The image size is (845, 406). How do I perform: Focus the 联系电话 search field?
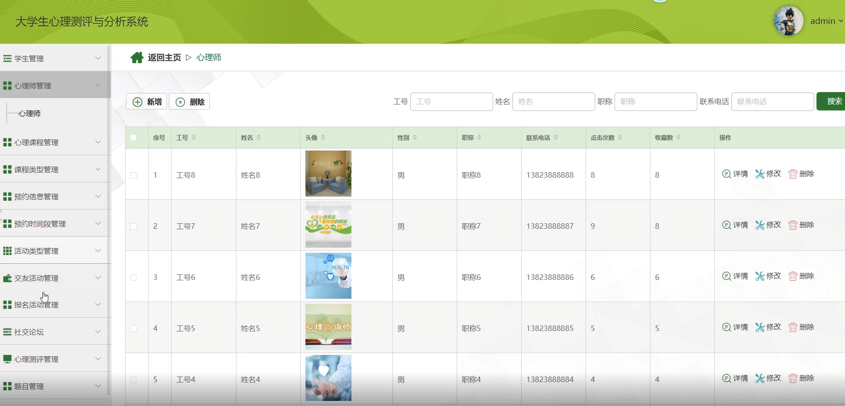772,102
